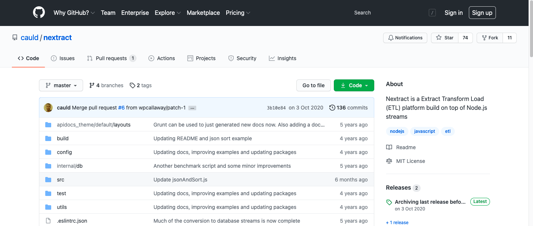Open the Enterprise page
Image resolution: width=533 pixels, height=226 pixels.
pos(135,13)
